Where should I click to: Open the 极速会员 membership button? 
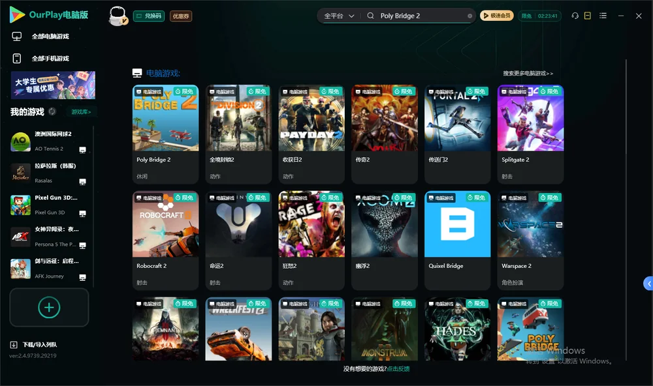click(497, 16)
